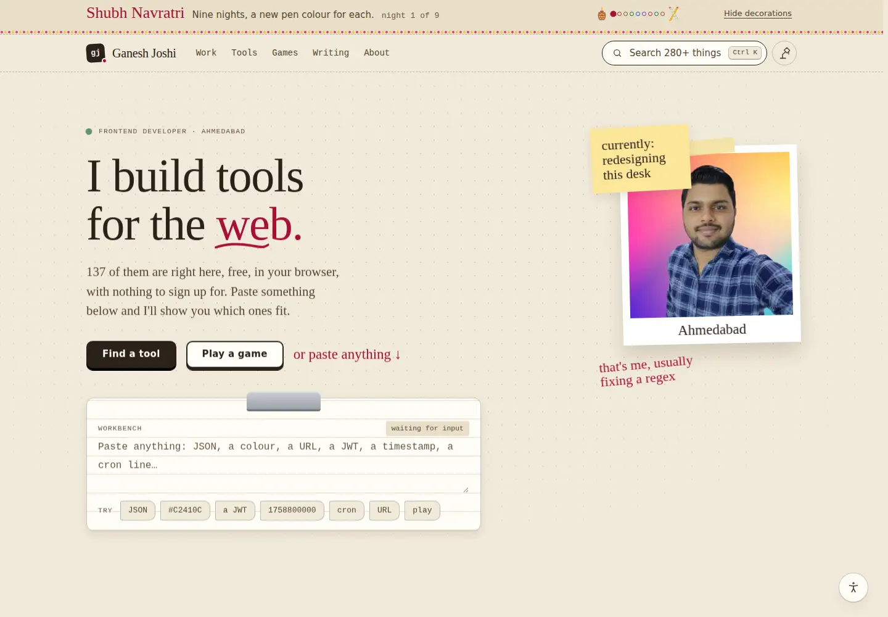This screenshot has width=888, height=617.
Task: Go to the Games section
Action: pos(285,53)
